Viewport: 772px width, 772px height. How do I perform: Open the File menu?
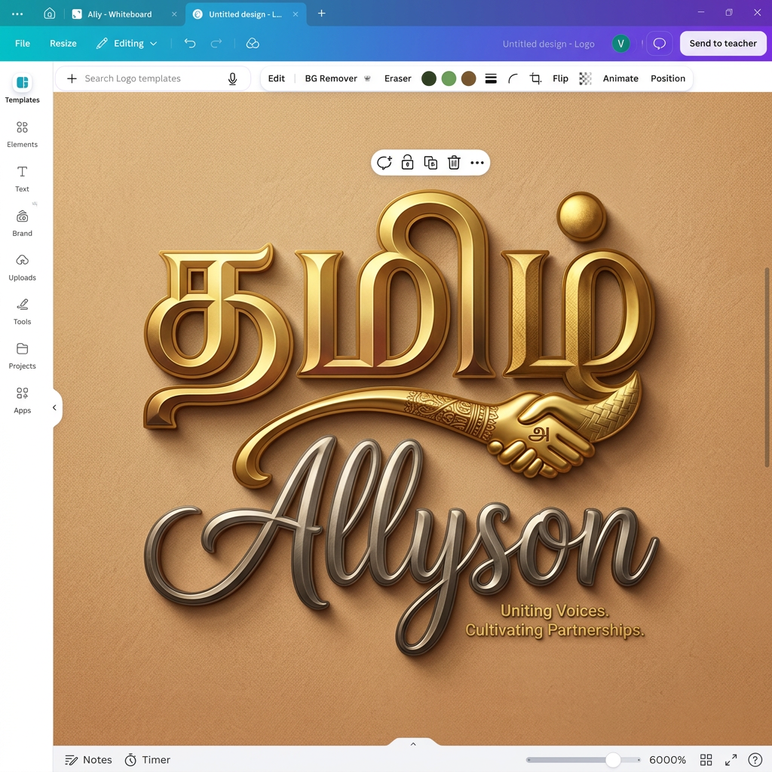[22, 43]
